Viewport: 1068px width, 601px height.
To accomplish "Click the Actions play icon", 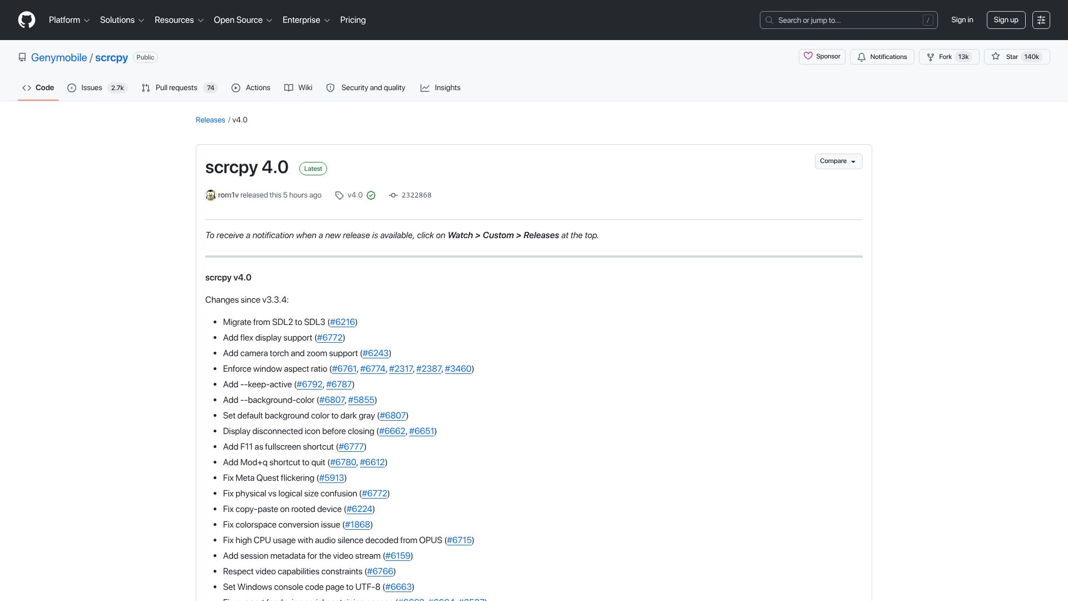I will pyautogui.click(x=236, y=88).
